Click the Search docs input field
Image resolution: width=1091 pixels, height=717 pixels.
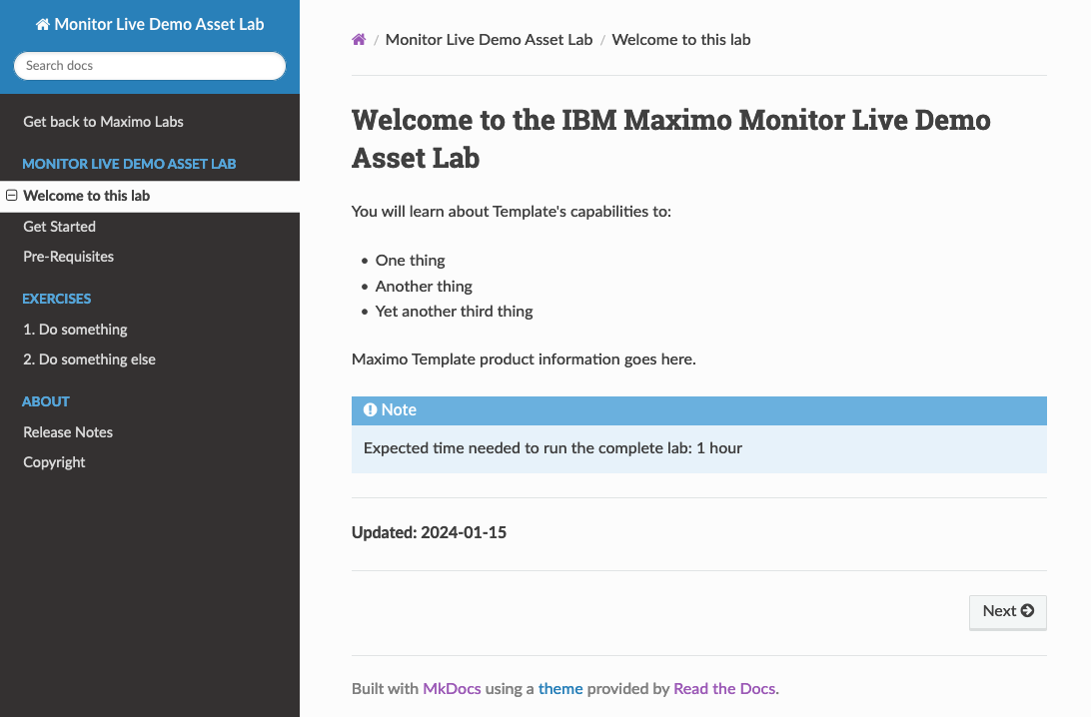(x=150, y=65)
